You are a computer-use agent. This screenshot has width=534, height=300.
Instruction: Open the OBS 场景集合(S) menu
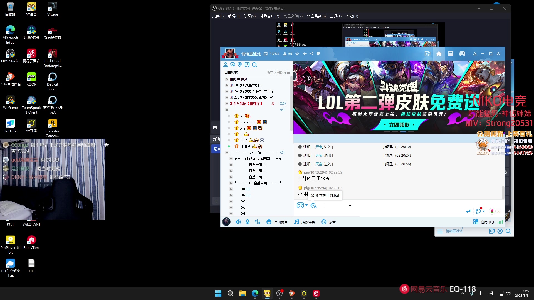[316, 16]
